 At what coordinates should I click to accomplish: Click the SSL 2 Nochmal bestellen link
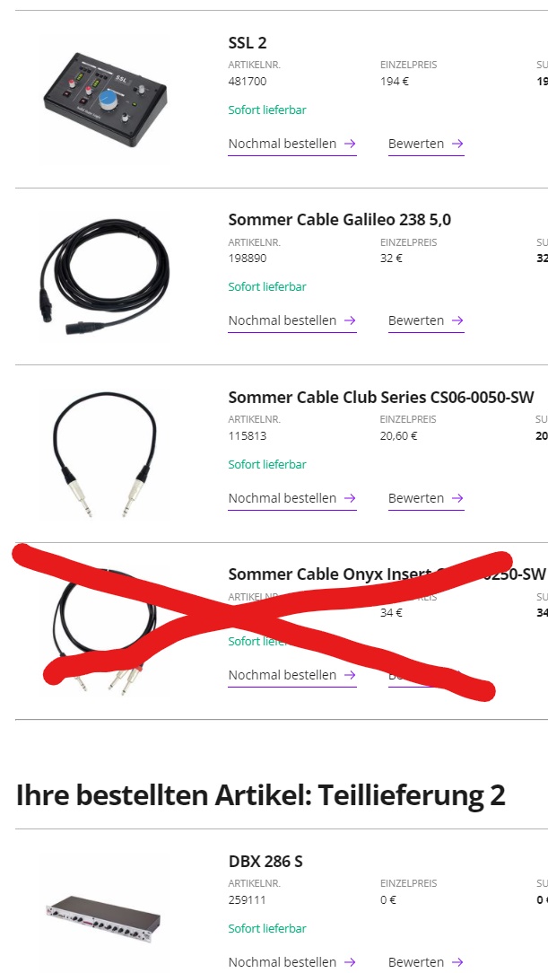click(292, 144)
